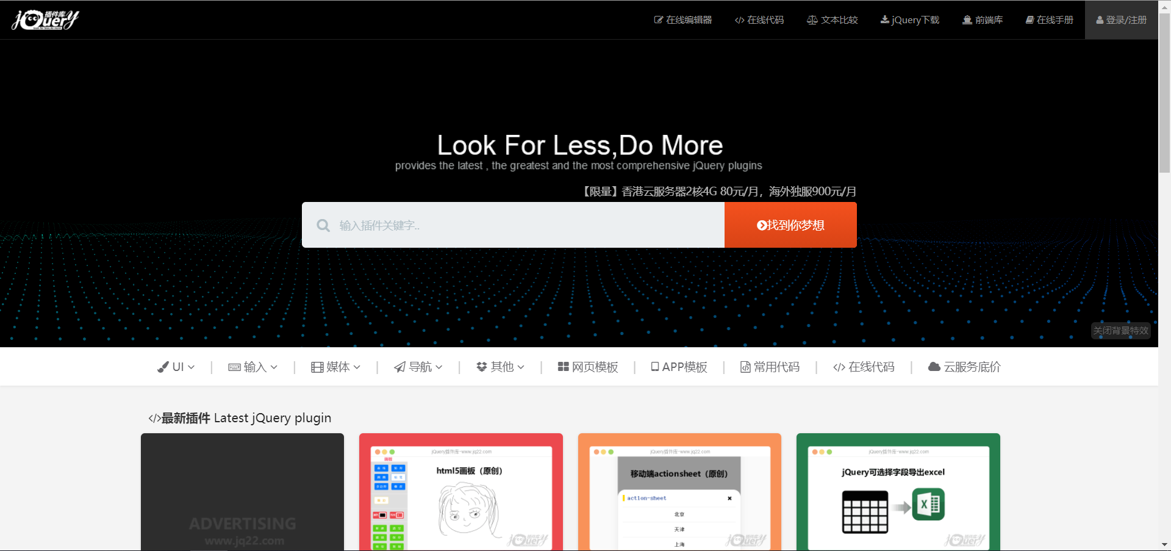Click code brackets icon in the top navigation
Screen dimensions: 1171x551
point(740,20)
